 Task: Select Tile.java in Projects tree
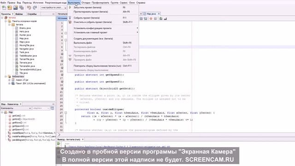point(24,73)
